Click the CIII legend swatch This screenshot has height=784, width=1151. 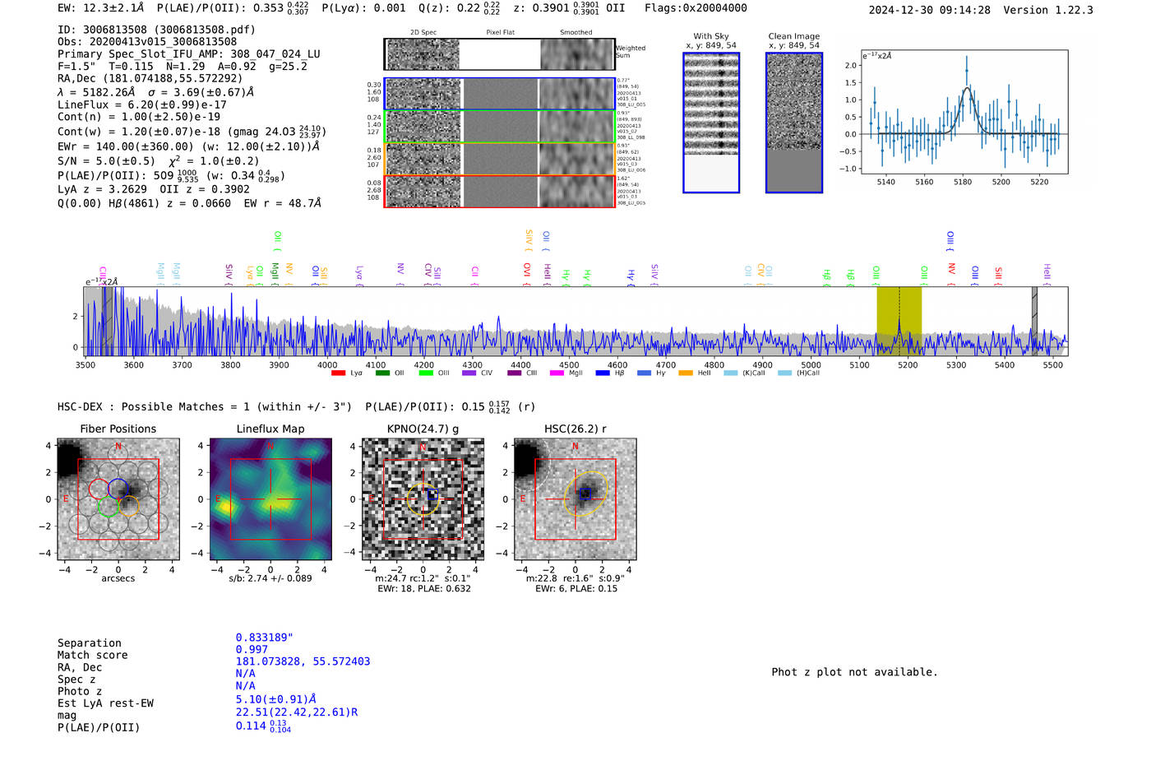click(x=514, y=373)
